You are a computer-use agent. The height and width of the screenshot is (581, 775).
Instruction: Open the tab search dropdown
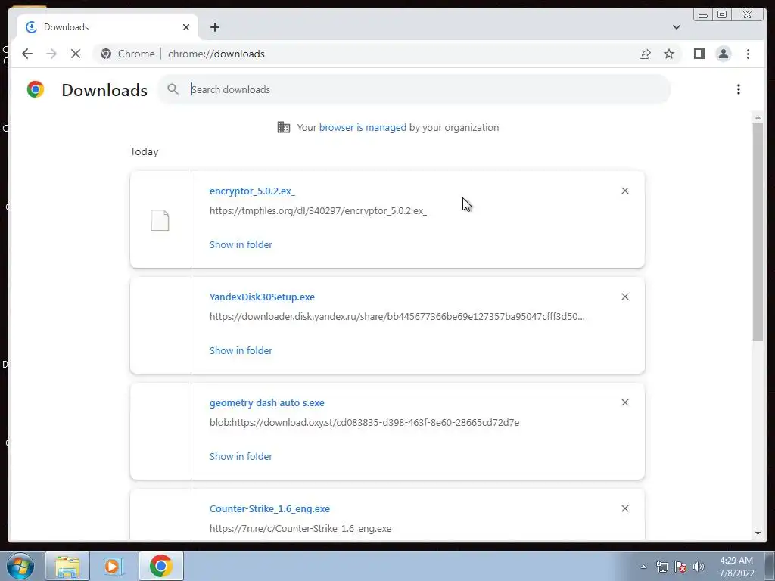pyautogui.click(x=676, y=27)
